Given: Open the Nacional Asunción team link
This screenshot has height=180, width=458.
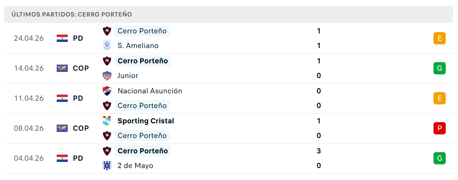Looking at the screenshot, I should [x=150, y=91].
